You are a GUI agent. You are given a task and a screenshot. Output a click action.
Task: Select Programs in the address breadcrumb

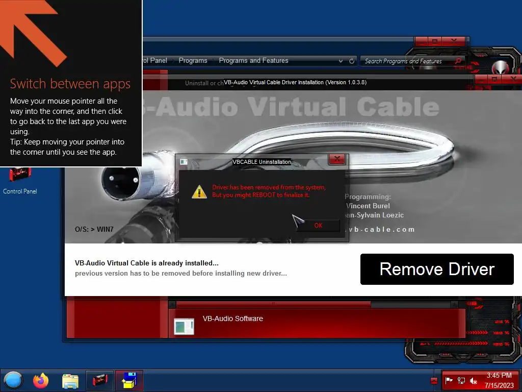coord(193,61)
